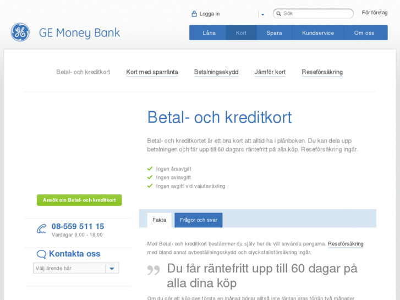Click the phone number 08-559 511 15
The height and width of the screenshot is (300, 400).
(78, 226)
